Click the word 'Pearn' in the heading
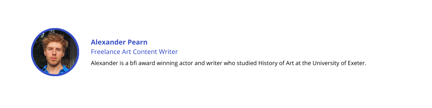The image size is (432, 108). (x=137, y=42)
